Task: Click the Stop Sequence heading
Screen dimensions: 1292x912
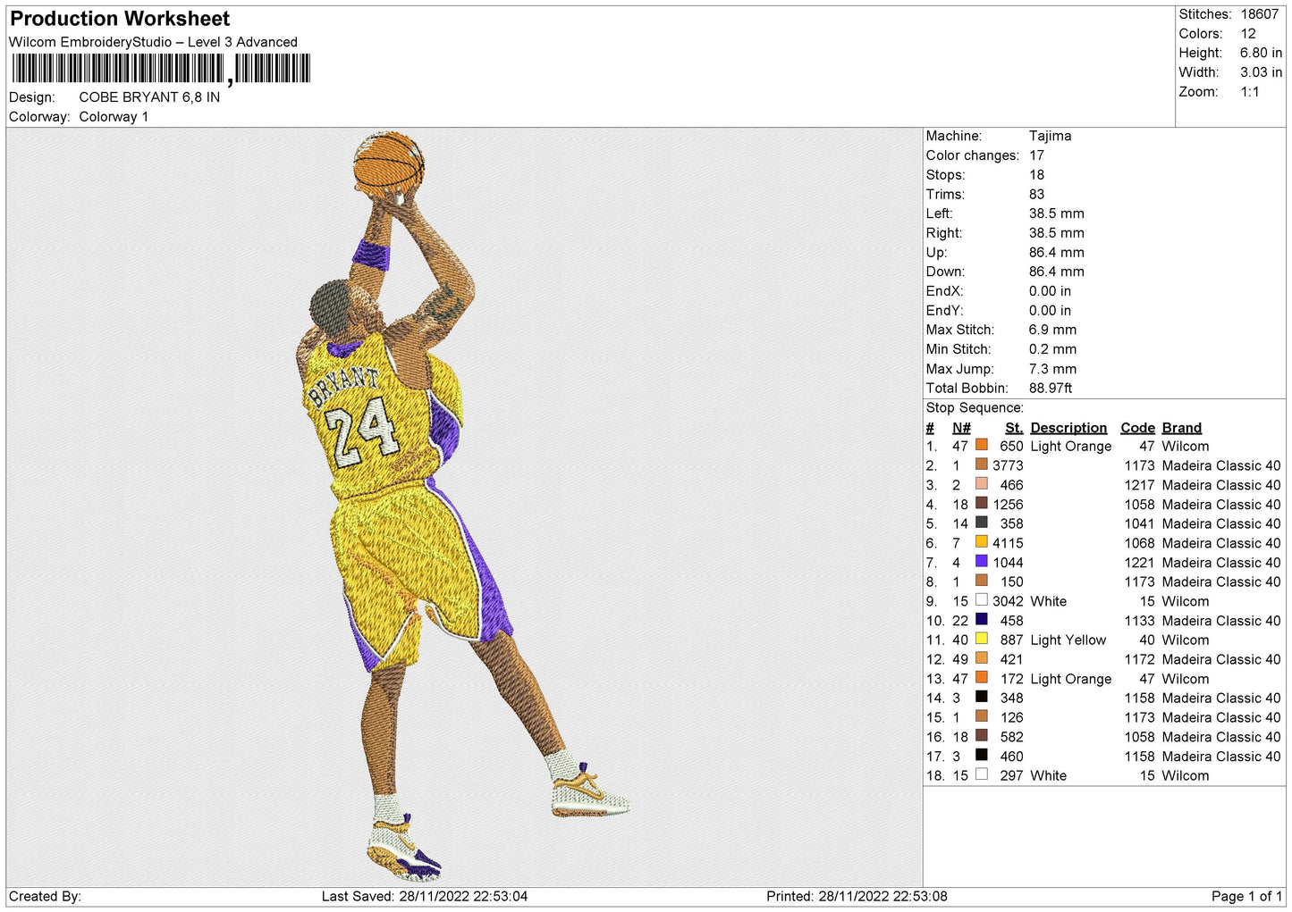Action: (x=975, y=407)
